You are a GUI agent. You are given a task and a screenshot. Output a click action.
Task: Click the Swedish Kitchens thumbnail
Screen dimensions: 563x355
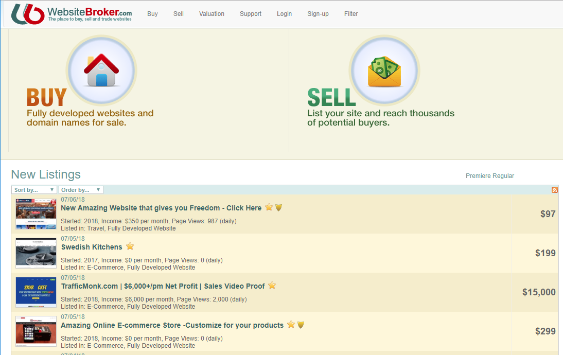[36, 253]
